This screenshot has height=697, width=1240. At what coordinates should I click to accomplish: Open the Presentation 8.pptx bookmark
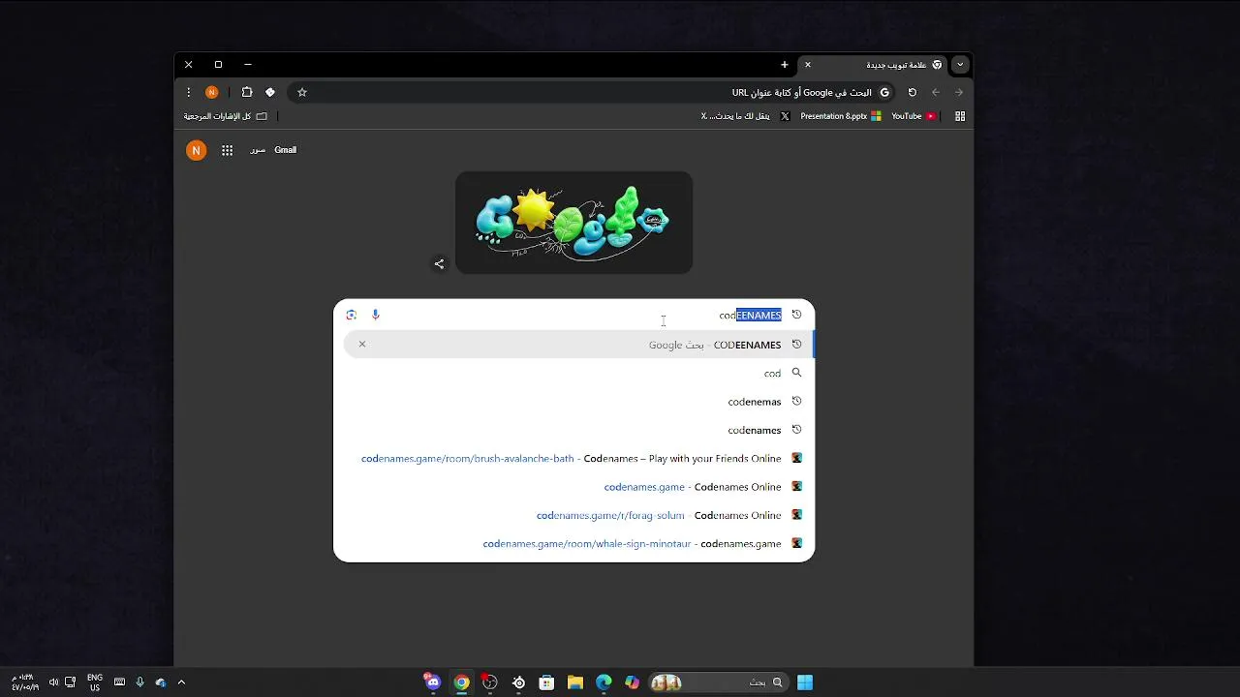pyautogui.click(x=840, y=116)
